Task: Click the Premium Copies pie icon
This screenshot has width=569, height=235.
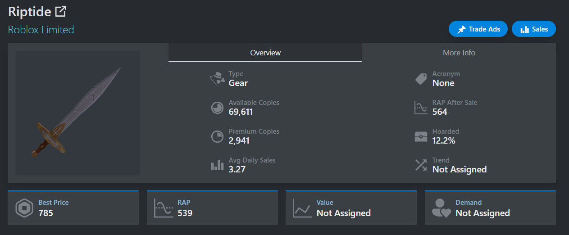Action: click(217, 136)
